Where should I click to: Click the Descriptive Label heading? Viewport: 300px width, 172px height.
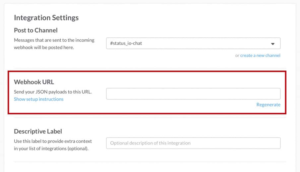[38, 131]
